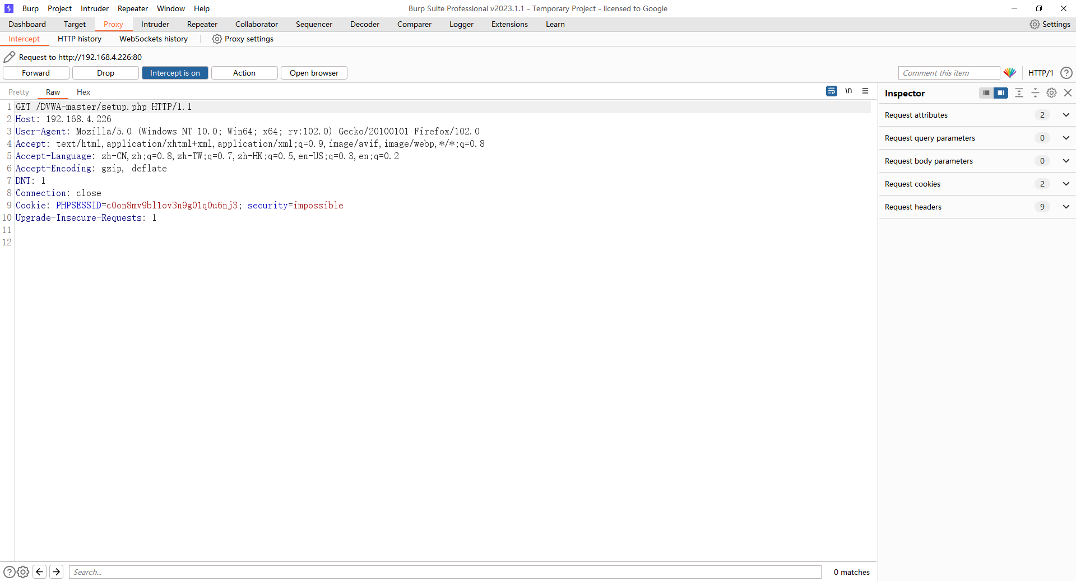Drop the intercepted request
The image size is (1076, 581).
pyautogui.click(x=105, y=73)
